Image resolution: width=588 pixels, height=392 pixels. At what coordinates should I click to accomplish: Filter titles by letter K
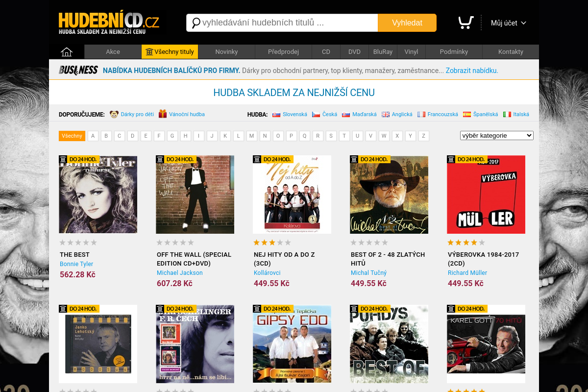(x=225, y=136)
